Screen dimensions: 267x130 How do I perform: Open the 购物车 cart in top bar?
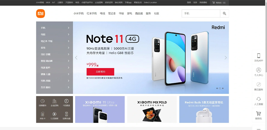[219, 3]
